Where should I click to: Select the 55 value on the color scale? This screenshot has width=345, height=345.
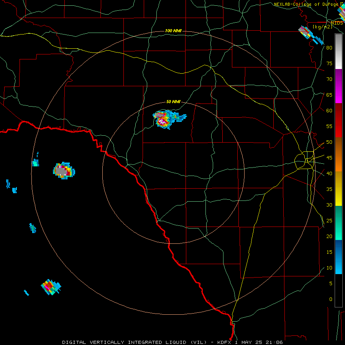329,126
